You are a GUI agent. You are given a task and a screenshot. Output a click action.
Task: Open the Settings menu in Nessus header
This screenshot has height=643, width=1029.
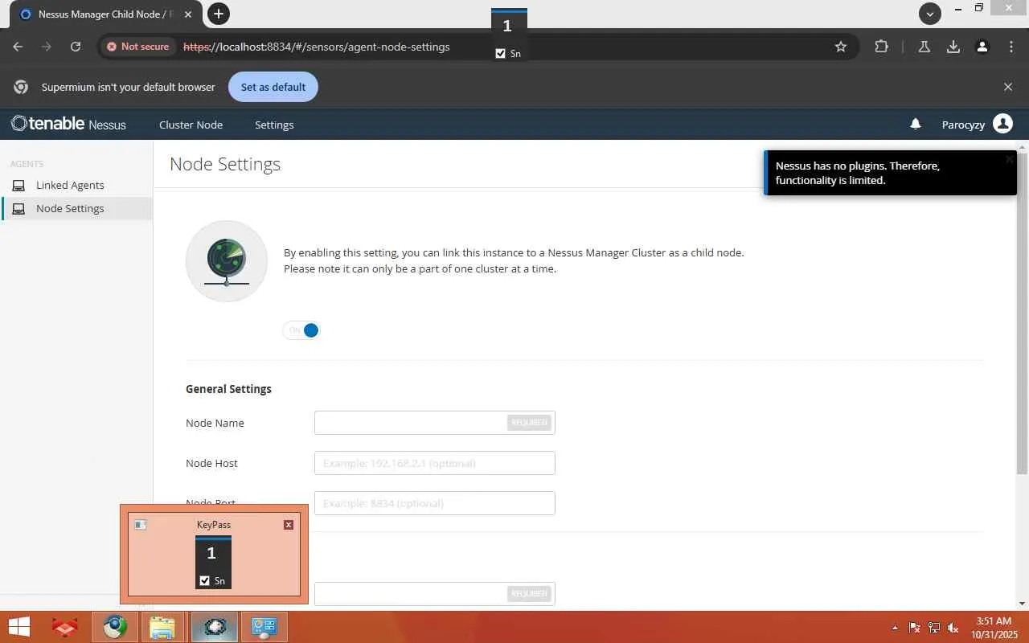(x=274, y=125)
